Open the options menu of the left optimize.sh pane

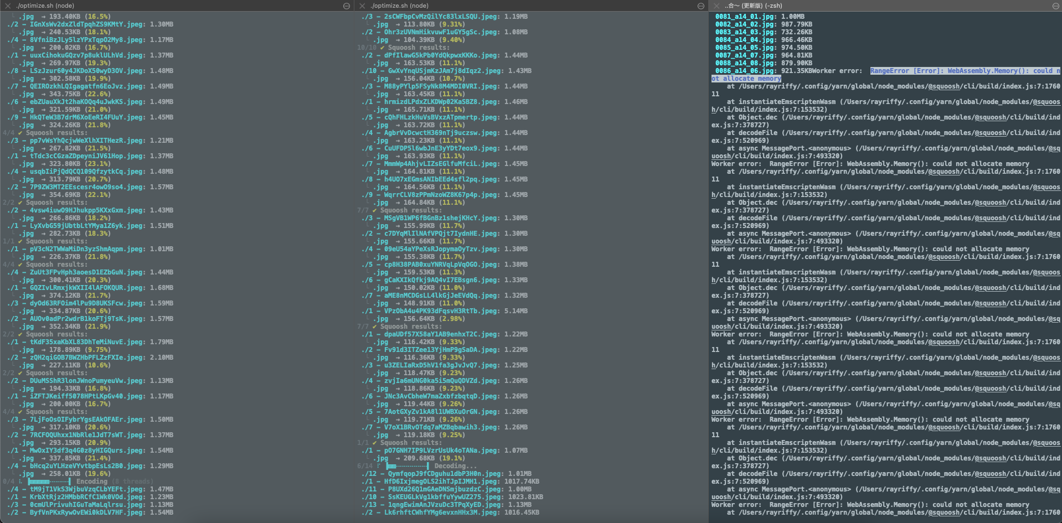pyautogui.click(x=346, y=6)
